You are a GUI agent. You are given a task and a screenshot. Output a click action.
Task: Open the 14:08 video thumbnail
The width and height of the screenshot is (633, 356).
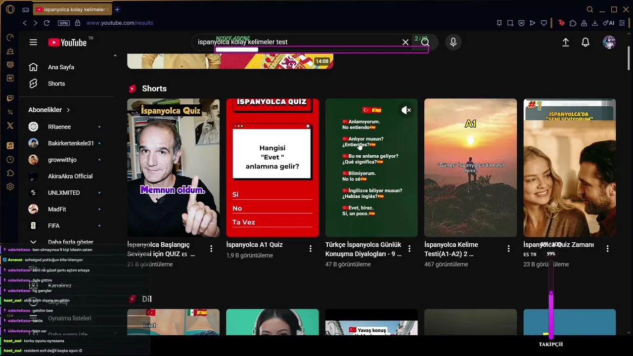(x=230, y=61)
